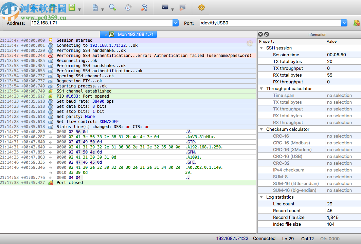
Task: Float the Information panel with detach button
Action: (267, 34)
